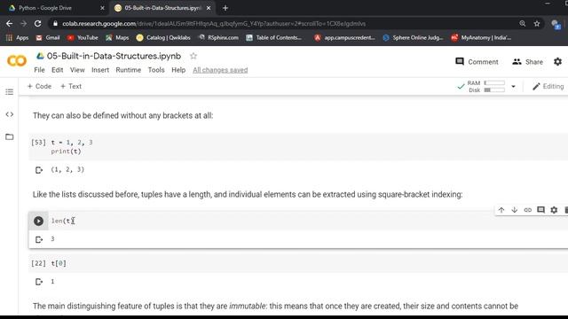
Task: Open table of contents sidebar
Action: 10,92
